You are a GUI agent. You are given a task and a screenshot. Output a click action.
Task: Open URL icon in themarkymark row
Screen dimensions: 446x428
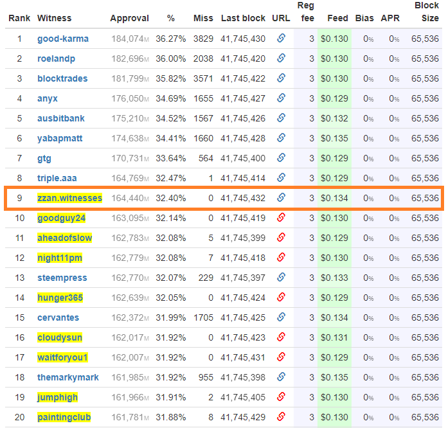click(x=281, y=377)
